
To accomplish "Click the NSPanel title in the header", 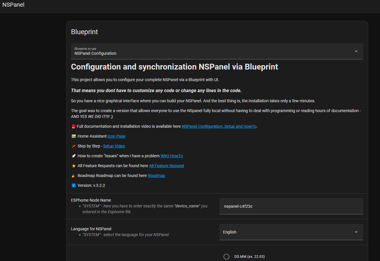I will point(13,5).
